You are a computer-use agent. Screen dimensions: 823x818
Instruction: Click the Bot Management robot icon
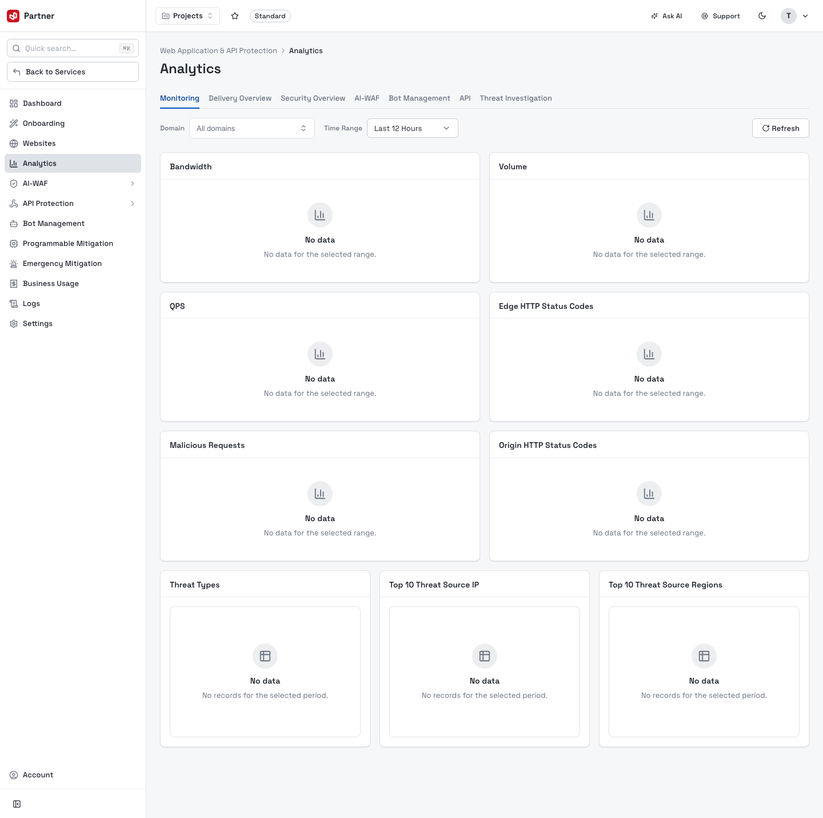point(14,224)
